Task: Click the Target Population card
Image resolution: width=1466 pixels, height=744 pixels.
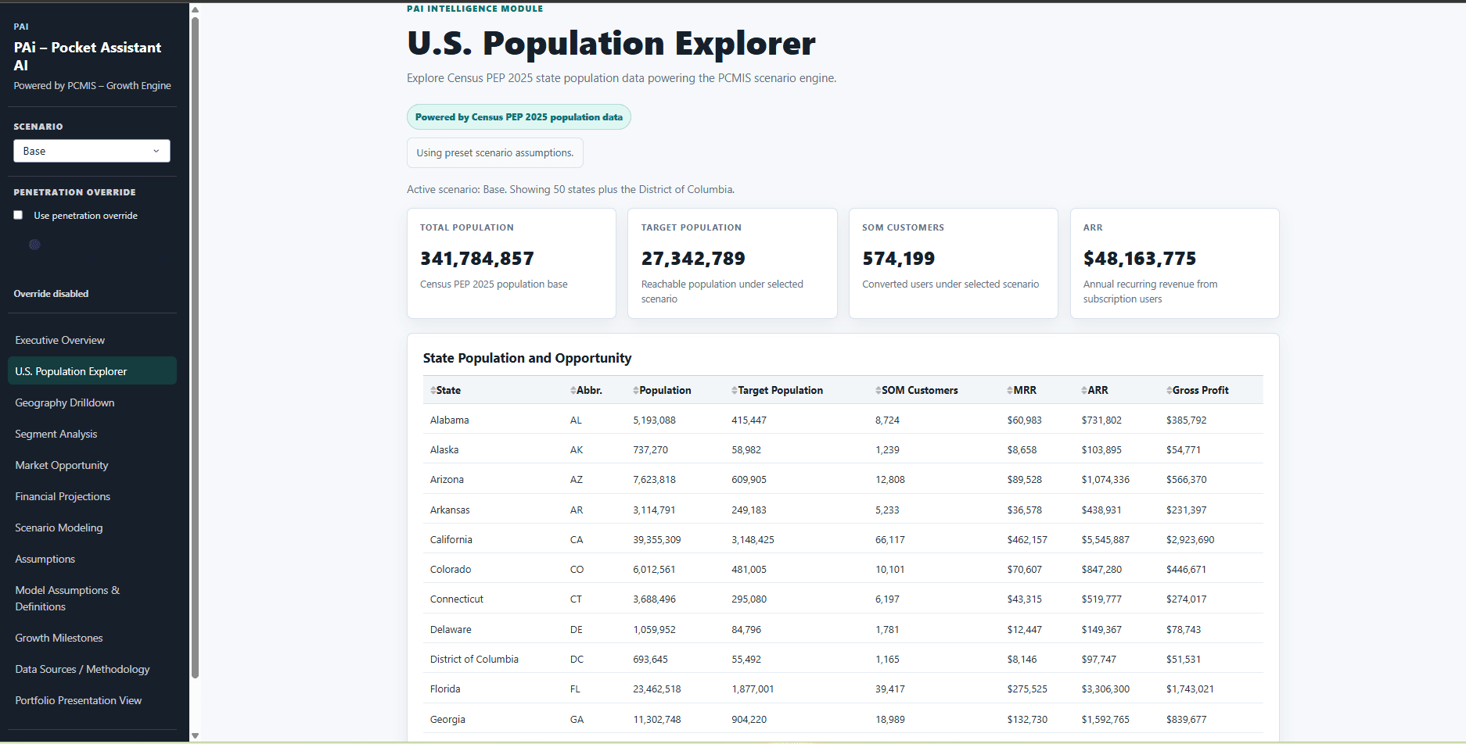Action: (x=732, y=263)
